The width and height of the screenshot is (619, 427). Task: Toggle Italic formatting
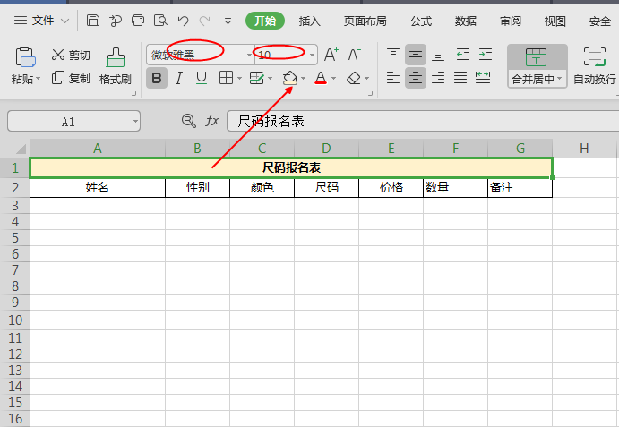pos(179,78)
